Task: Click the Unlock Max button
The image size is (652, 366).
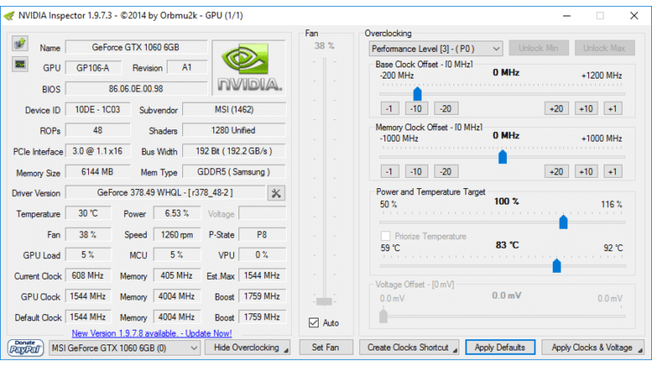Action: click(x=605, y=48)
